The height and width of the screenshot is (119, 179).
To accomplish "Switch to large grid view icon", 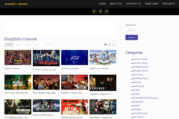I will [x=109, y=45].
